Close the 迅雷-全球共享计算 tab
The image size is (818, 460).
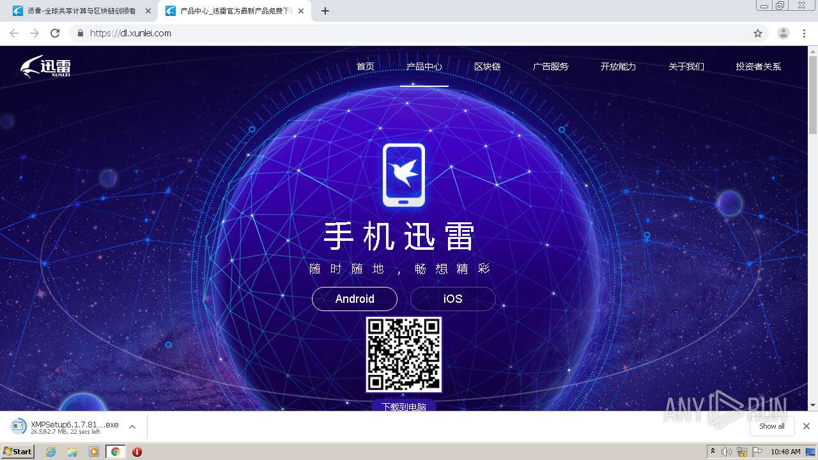click(148, 11)
